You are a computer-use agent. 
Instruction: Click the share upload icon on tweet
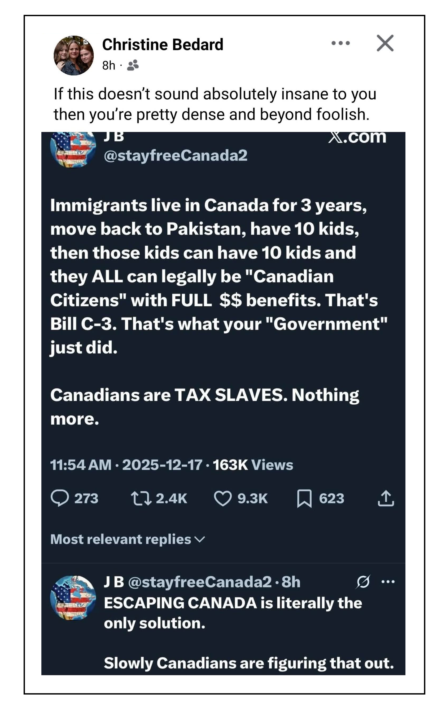click(x=386, y=498)
